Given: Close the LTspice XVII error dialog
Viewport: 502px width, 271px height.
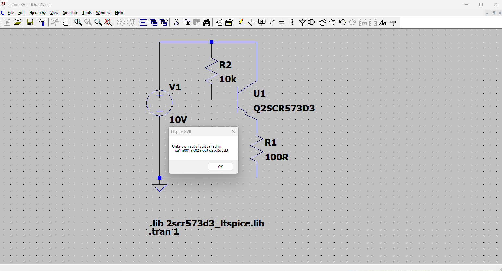Looking at the screenshot, I should click(x=233, y=131).
